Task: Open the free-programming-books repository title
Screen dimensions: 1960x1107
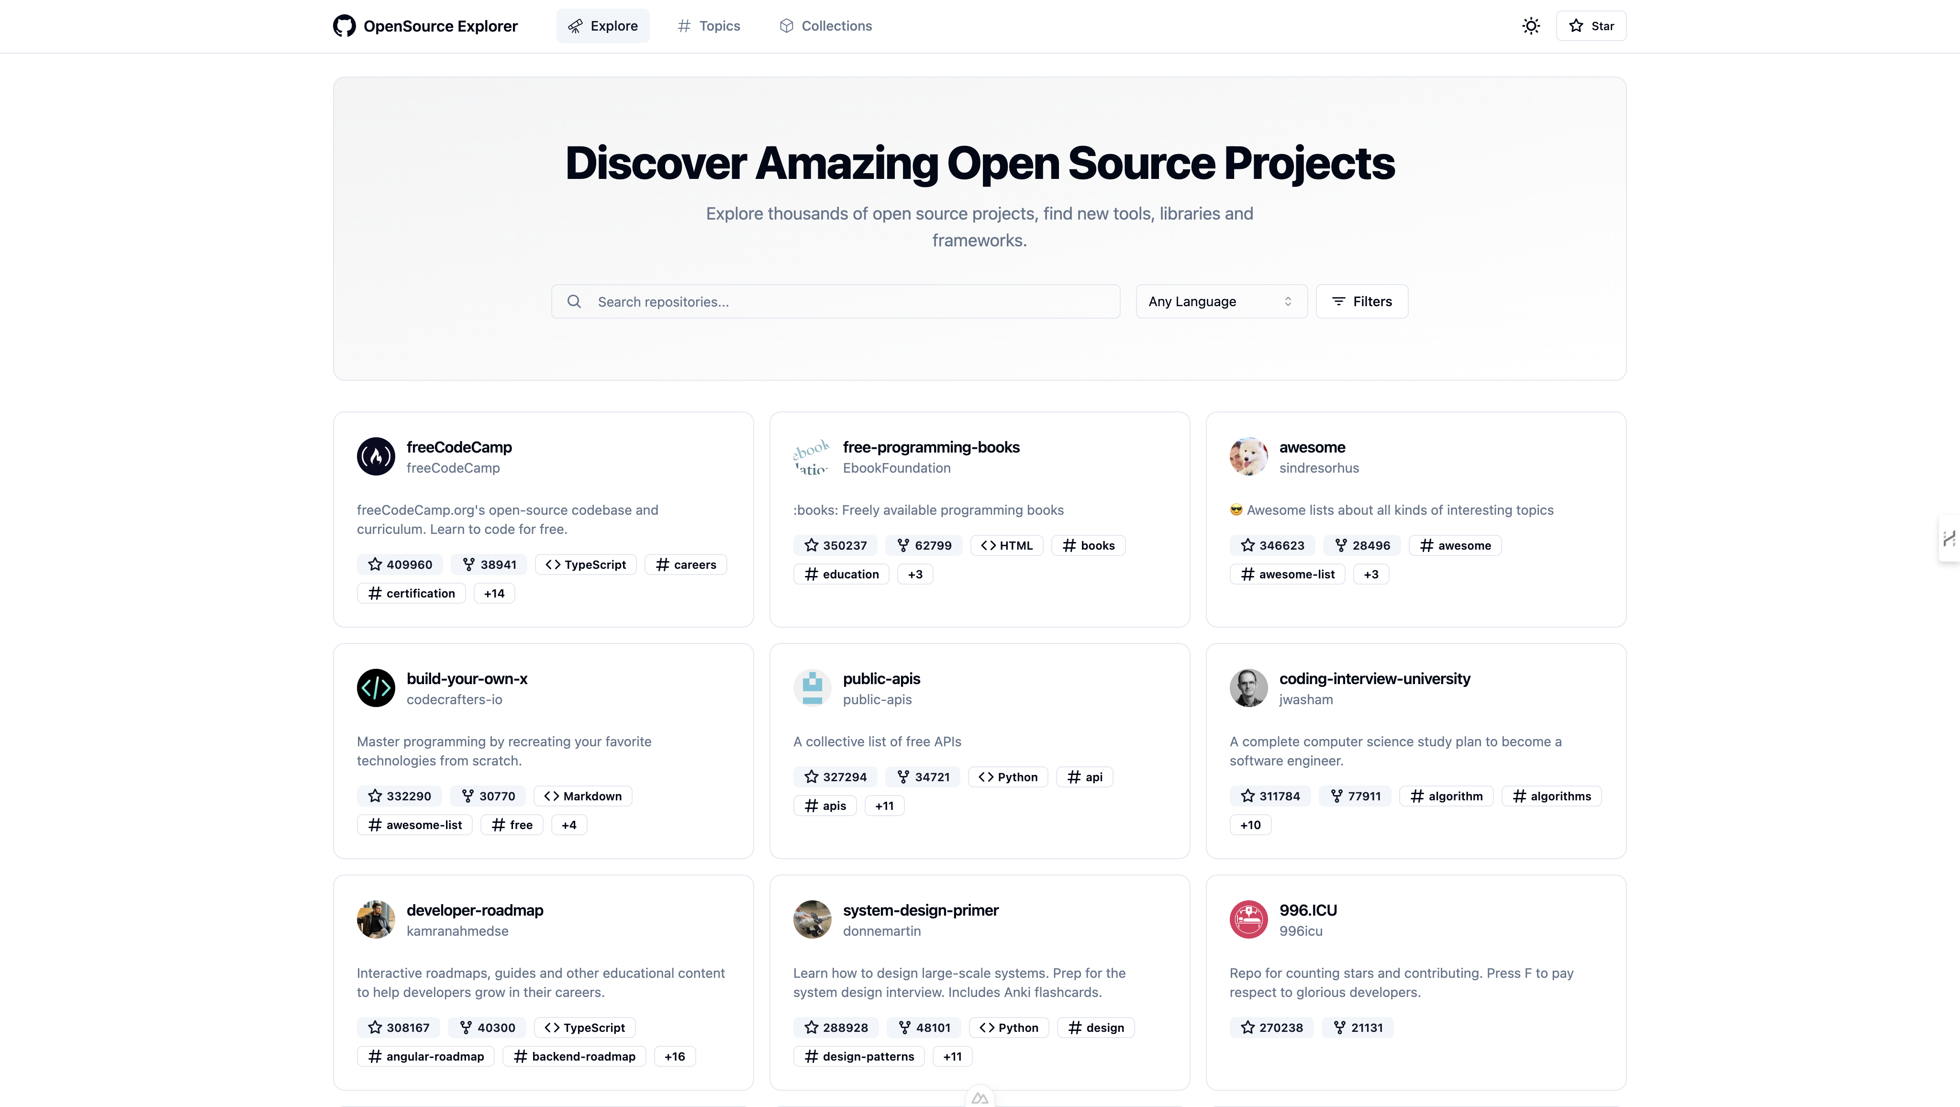Action: (x=931, y=447)
